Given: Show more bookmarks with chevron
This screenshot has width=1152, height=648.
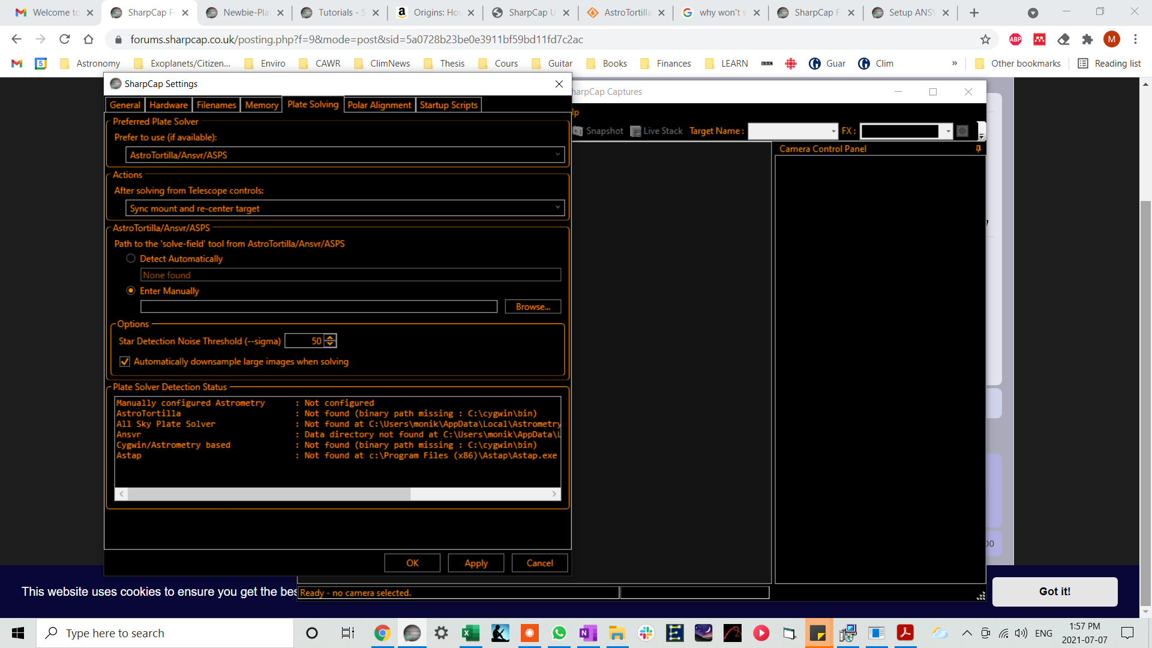Looking at the screenshot, I should coord(955,64).
